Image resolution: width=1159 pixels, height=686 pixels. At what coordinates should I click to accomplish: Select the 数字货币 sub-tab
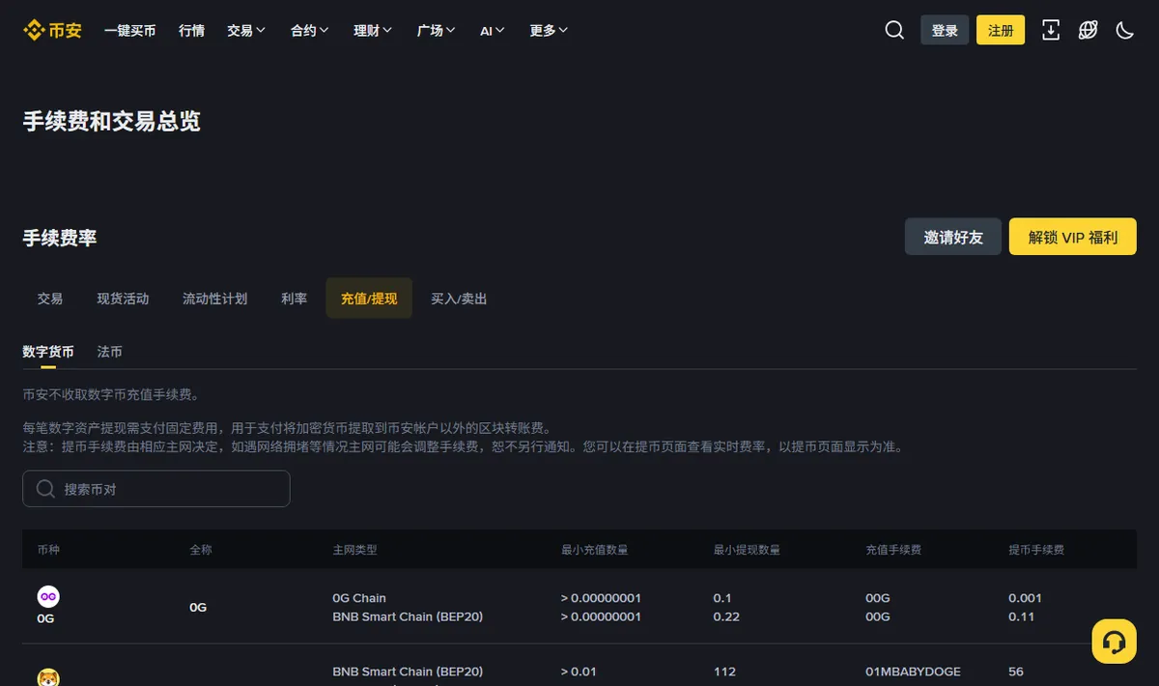coord(48,352)
